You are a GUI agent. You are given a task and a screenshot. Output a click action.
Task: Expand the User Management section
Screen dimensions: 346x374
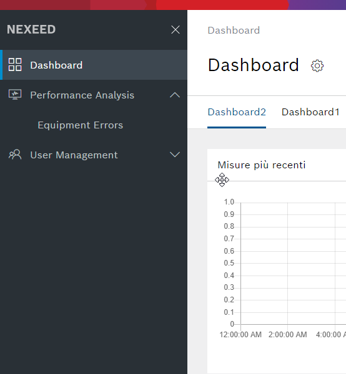click(175, 155)
